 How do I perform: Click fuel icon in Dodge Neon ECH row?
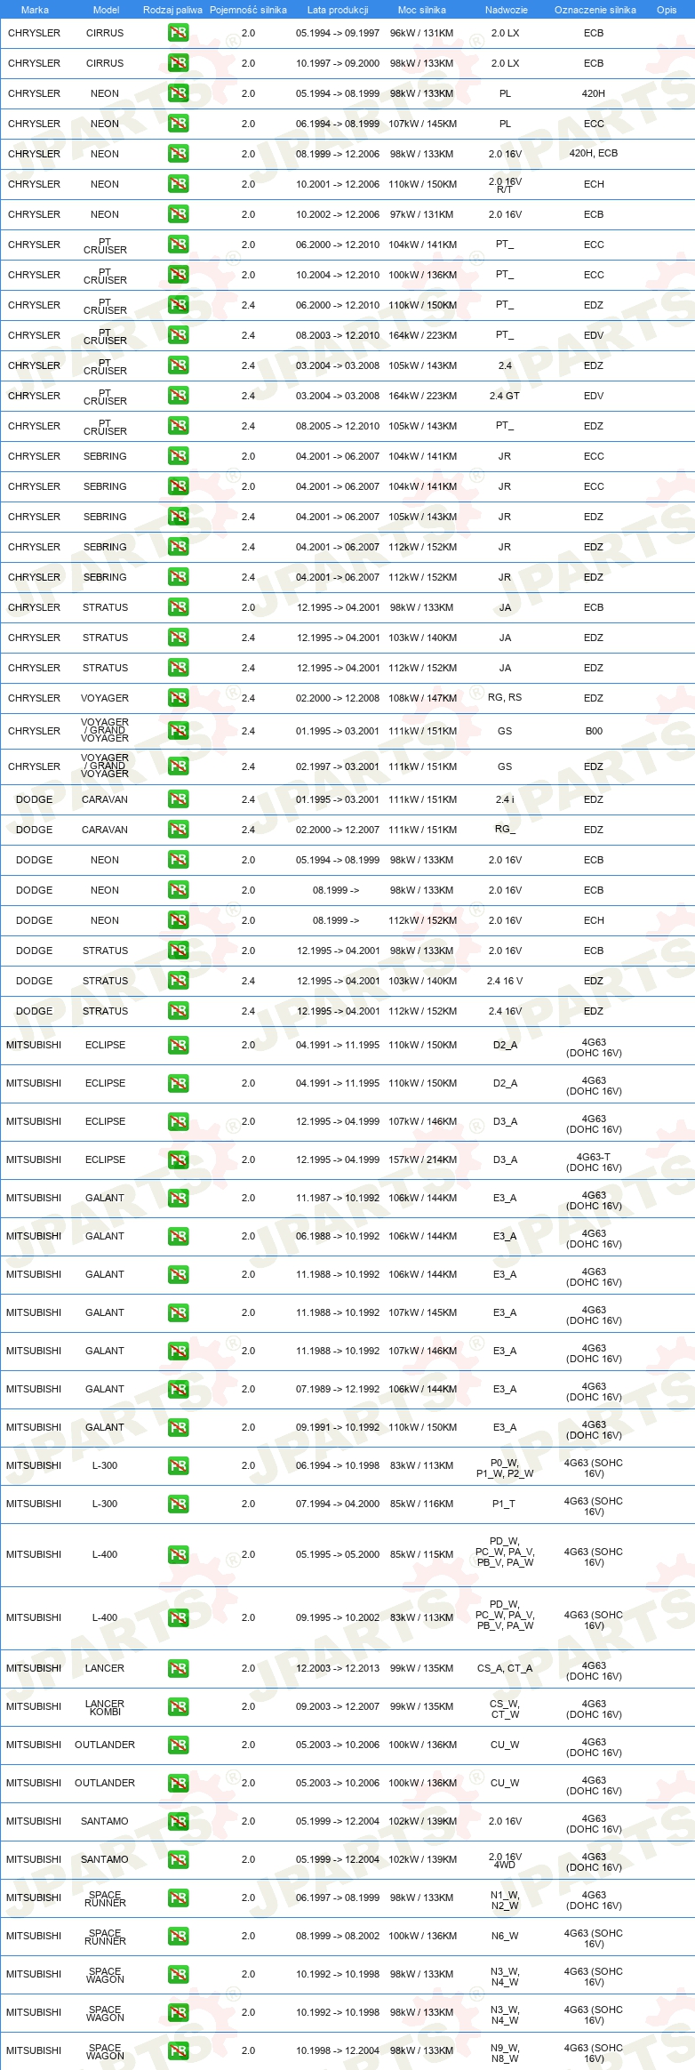(178, 920)
